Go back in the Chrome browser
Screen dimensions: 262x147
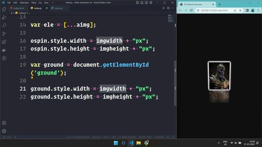180,10
